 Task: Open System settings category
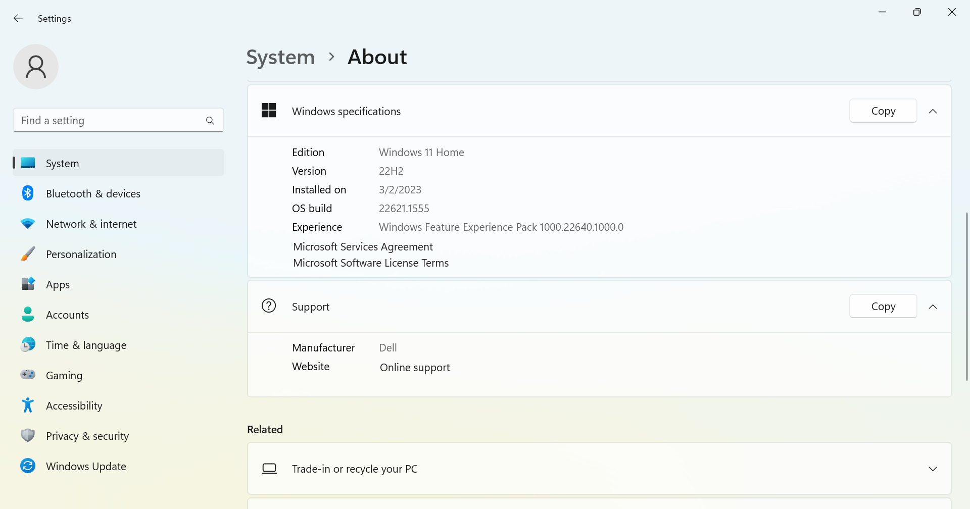click(118, 163)
